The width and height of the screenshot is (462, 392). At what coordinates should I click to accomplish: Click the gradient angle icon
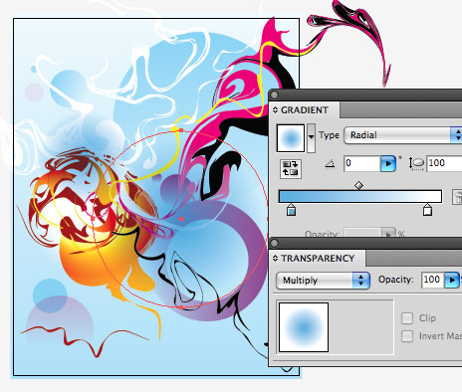[330, 163]
